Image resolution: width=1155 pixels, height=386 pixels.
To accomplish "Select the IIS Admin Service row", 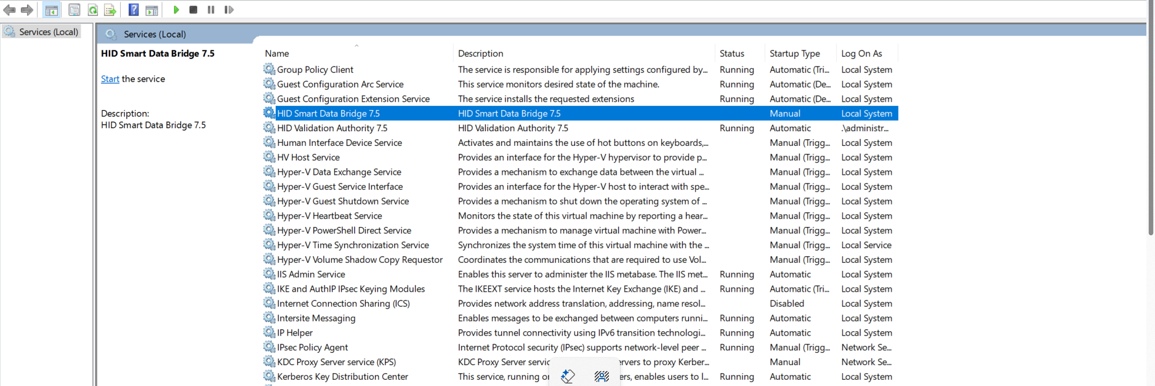I will click(311, 275).
